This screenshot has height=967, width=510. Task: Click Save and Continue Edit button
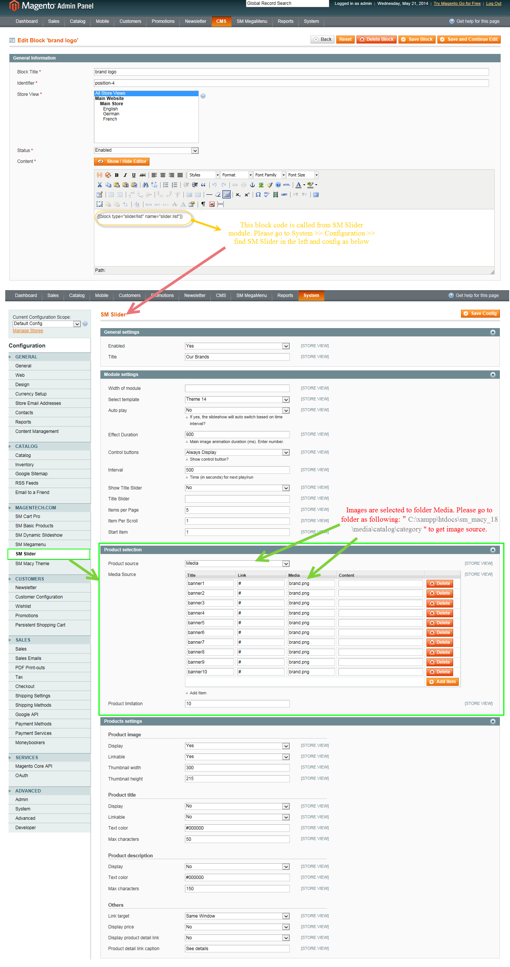469,39
